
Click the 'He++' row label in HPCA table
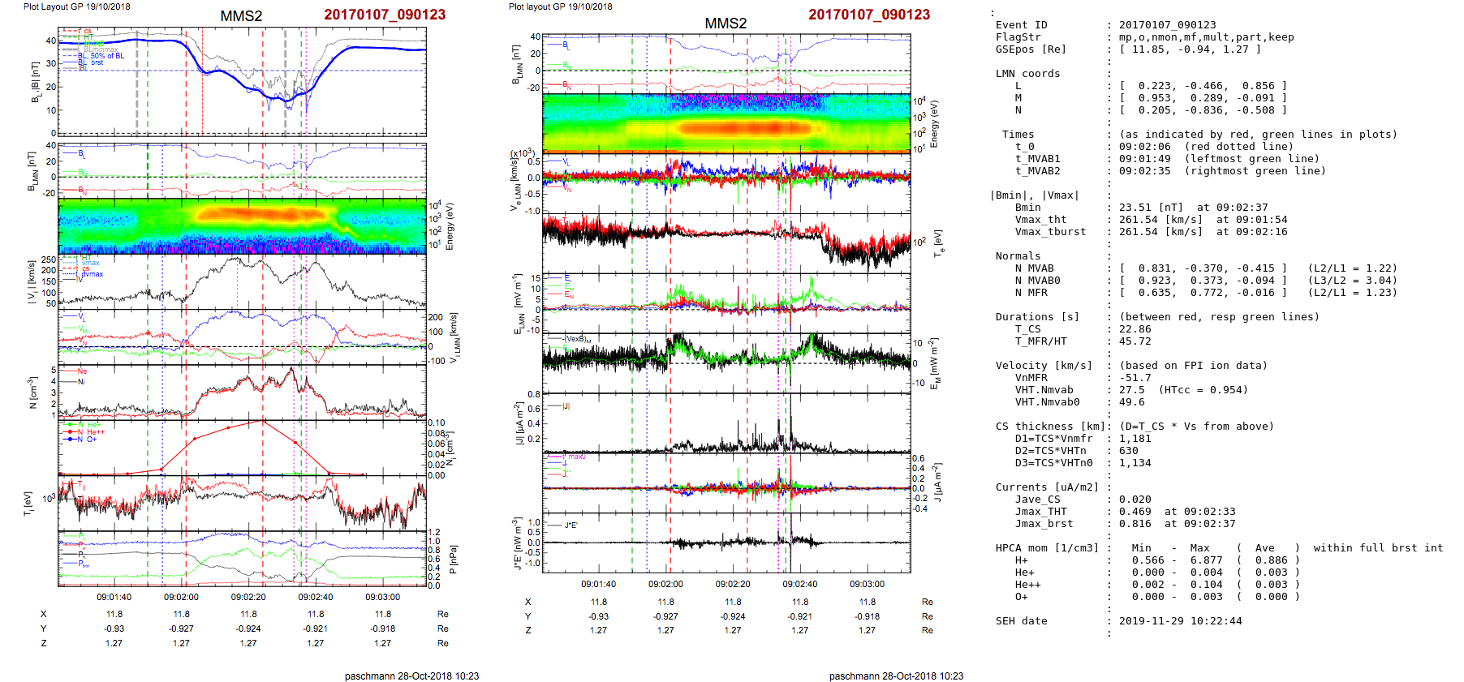(1027, 585)
